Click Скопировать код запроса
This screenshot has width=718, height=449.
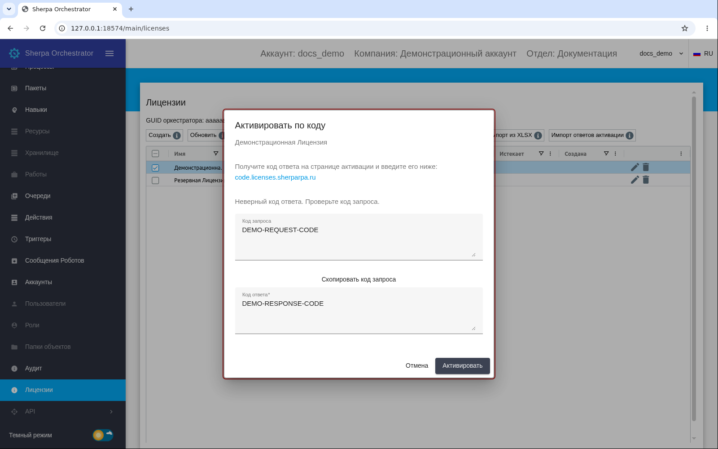pyautogui.click(x=359, y=279)
